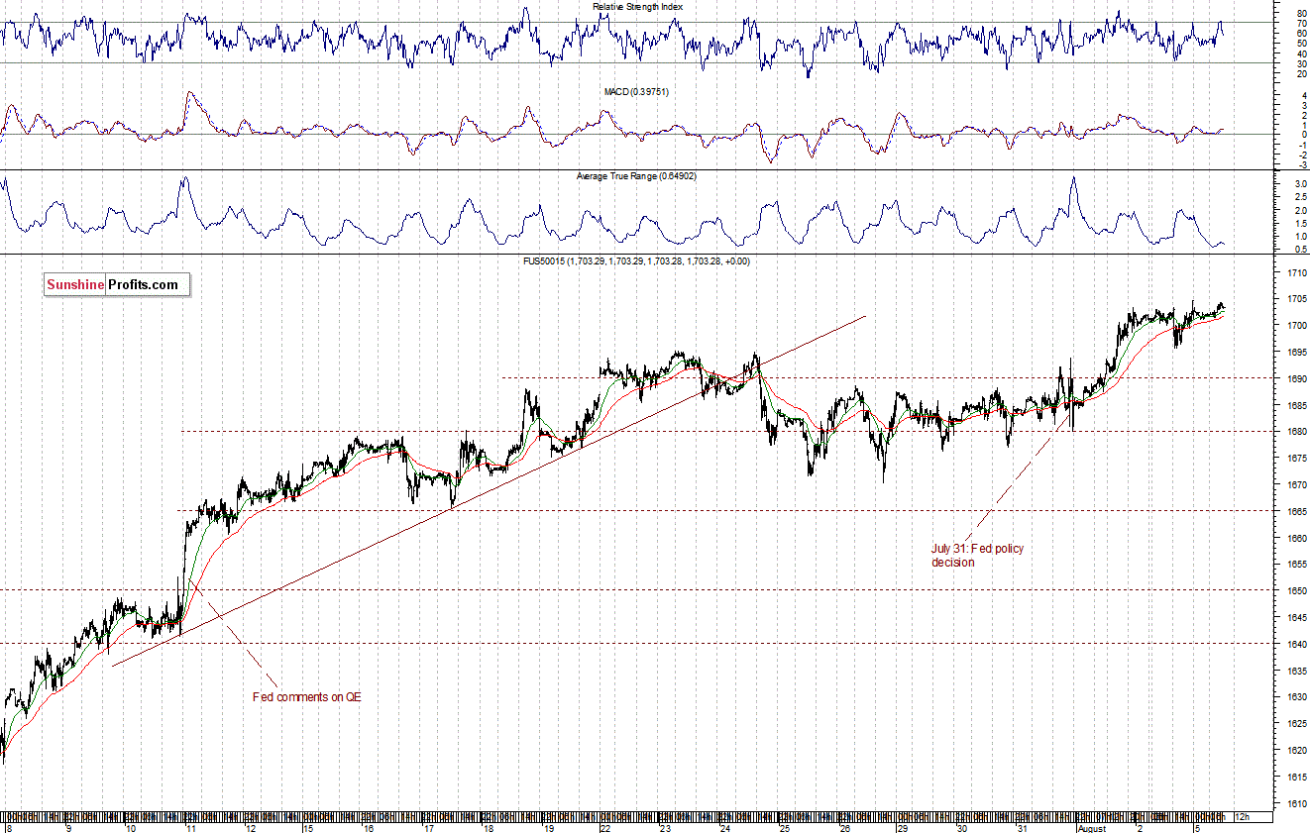Click the 1610 price axis label

point(1296,804)
